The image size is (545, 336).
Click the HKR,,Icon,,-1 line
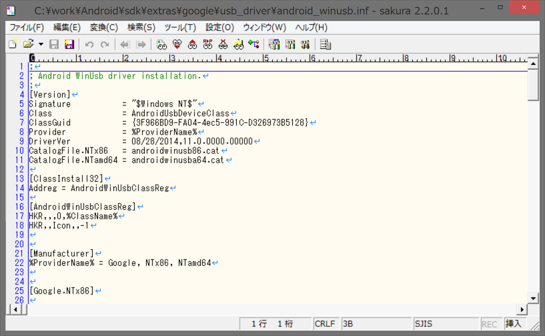coord(59,225)
